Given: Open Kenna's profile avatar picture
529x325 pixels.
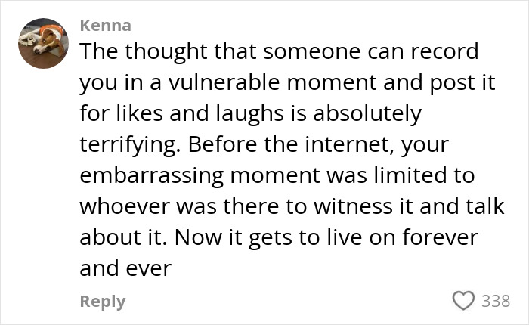Looking at the screenshot, I should tap(42, 45).
